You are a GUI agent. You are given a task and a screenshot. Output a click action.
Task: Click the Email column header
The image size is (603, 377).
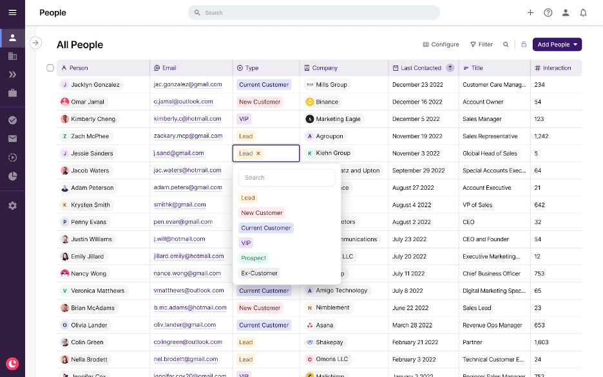[x=191, y=68]
